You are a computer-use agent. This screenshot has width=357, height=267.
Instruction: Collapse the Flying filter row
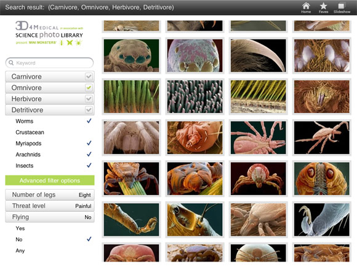click(x=50, y=217)
